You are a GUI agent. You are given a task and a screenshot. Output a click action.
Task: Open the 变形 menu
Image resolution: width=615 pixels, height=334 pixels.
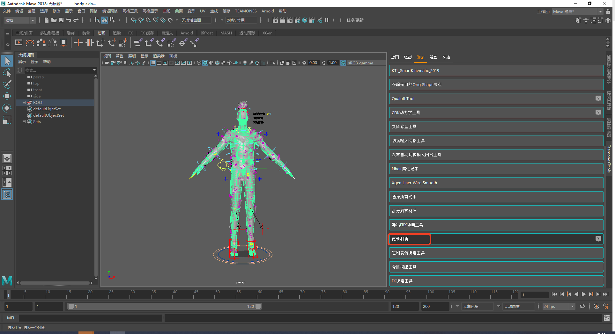[x=191, y=11]
